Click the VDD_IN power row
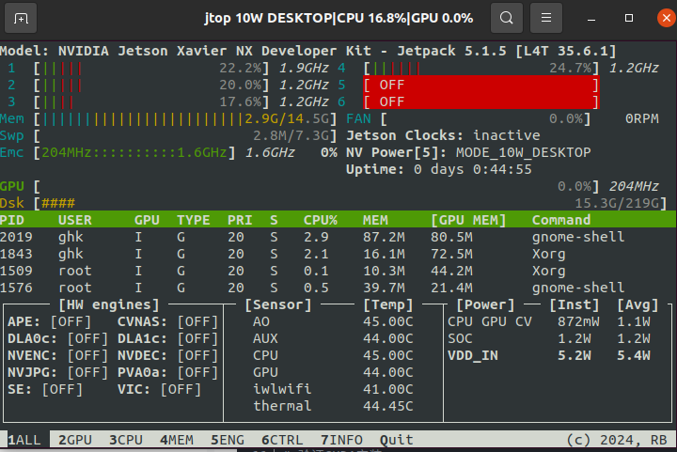 549,355
